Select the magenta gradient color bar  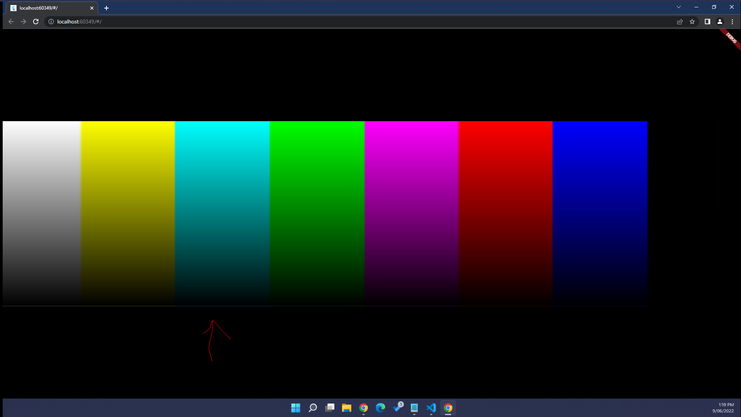pyautogui.click(x=411, y=212)
